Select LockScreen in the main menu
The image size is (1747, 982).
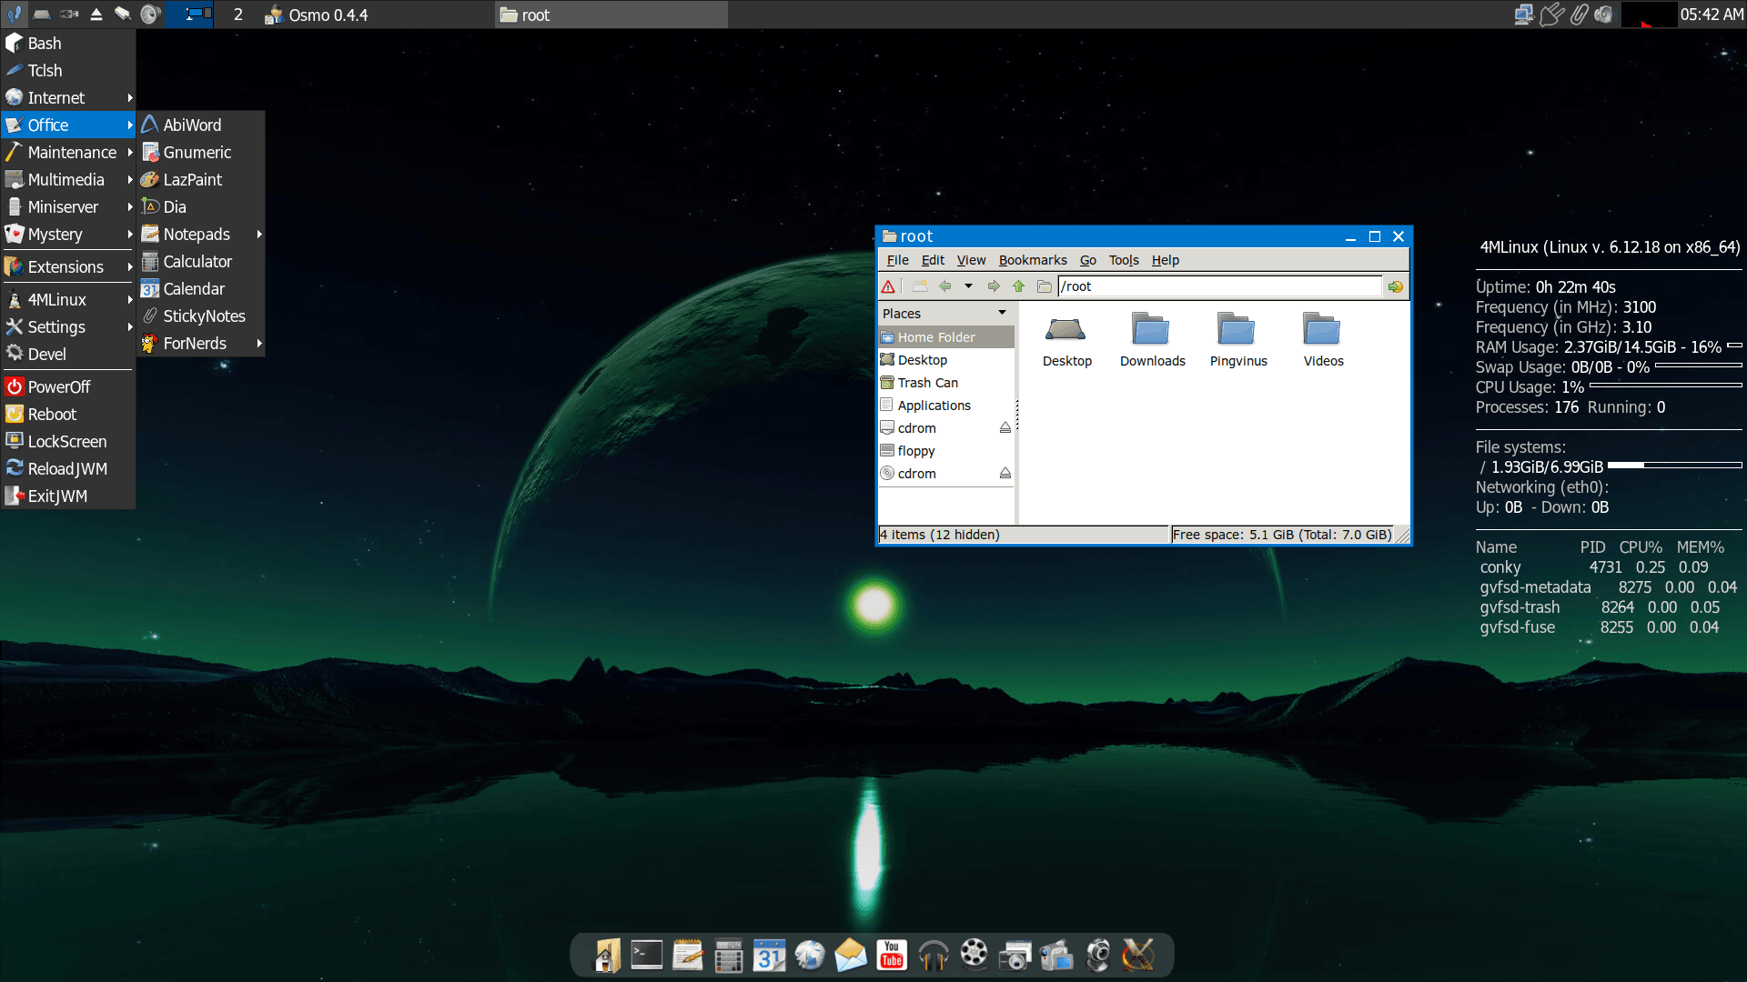(68, 441)
